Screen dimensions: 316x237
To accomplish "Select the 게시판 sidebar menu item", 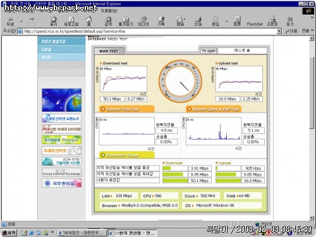I will pyautogui.click(x=61, y=57).
